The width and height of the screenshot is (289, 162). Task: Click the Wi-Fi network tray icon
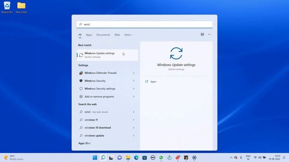pos(255,157)
